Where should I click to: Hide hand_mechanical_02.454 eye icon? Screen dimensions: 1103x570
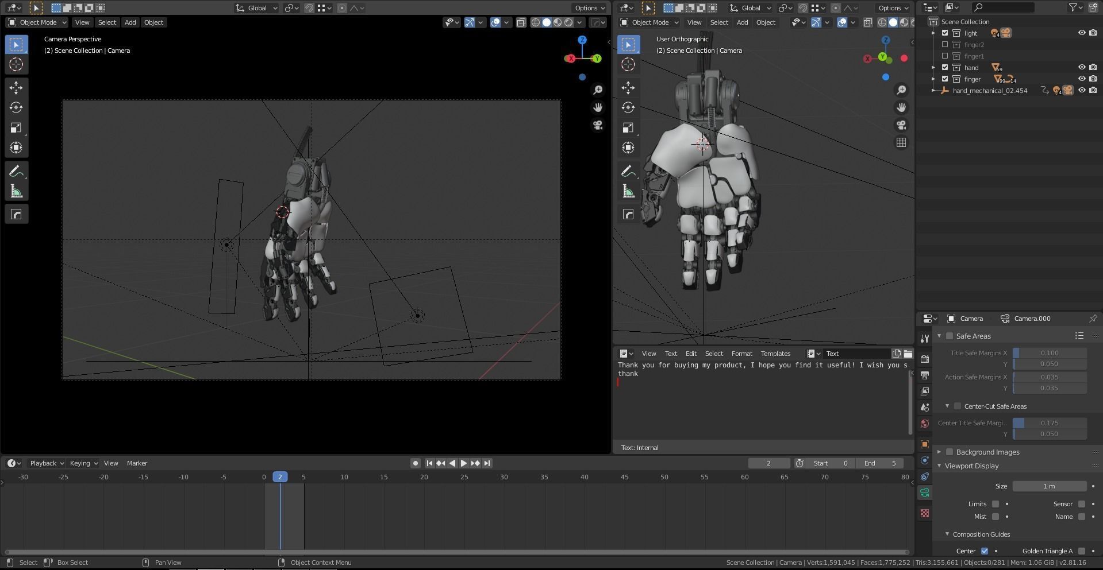(x=1081, y=91)
